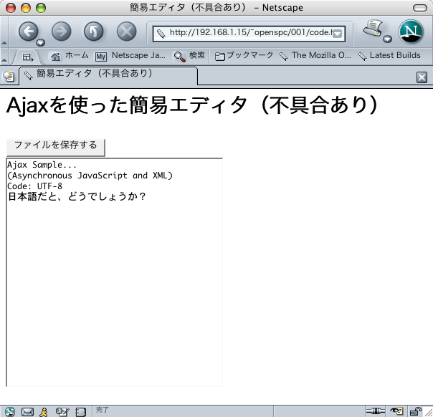Click the URL address field

(249, 34)
